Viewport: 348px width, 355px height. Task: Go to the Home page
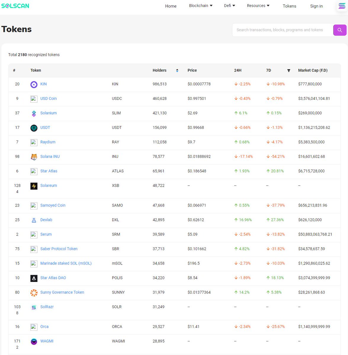171,6
